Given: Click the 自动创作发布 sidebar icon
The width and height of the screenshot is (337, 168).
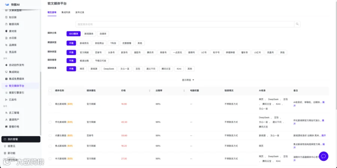Looking at the screenshot, I should click(x=6, y=65).
